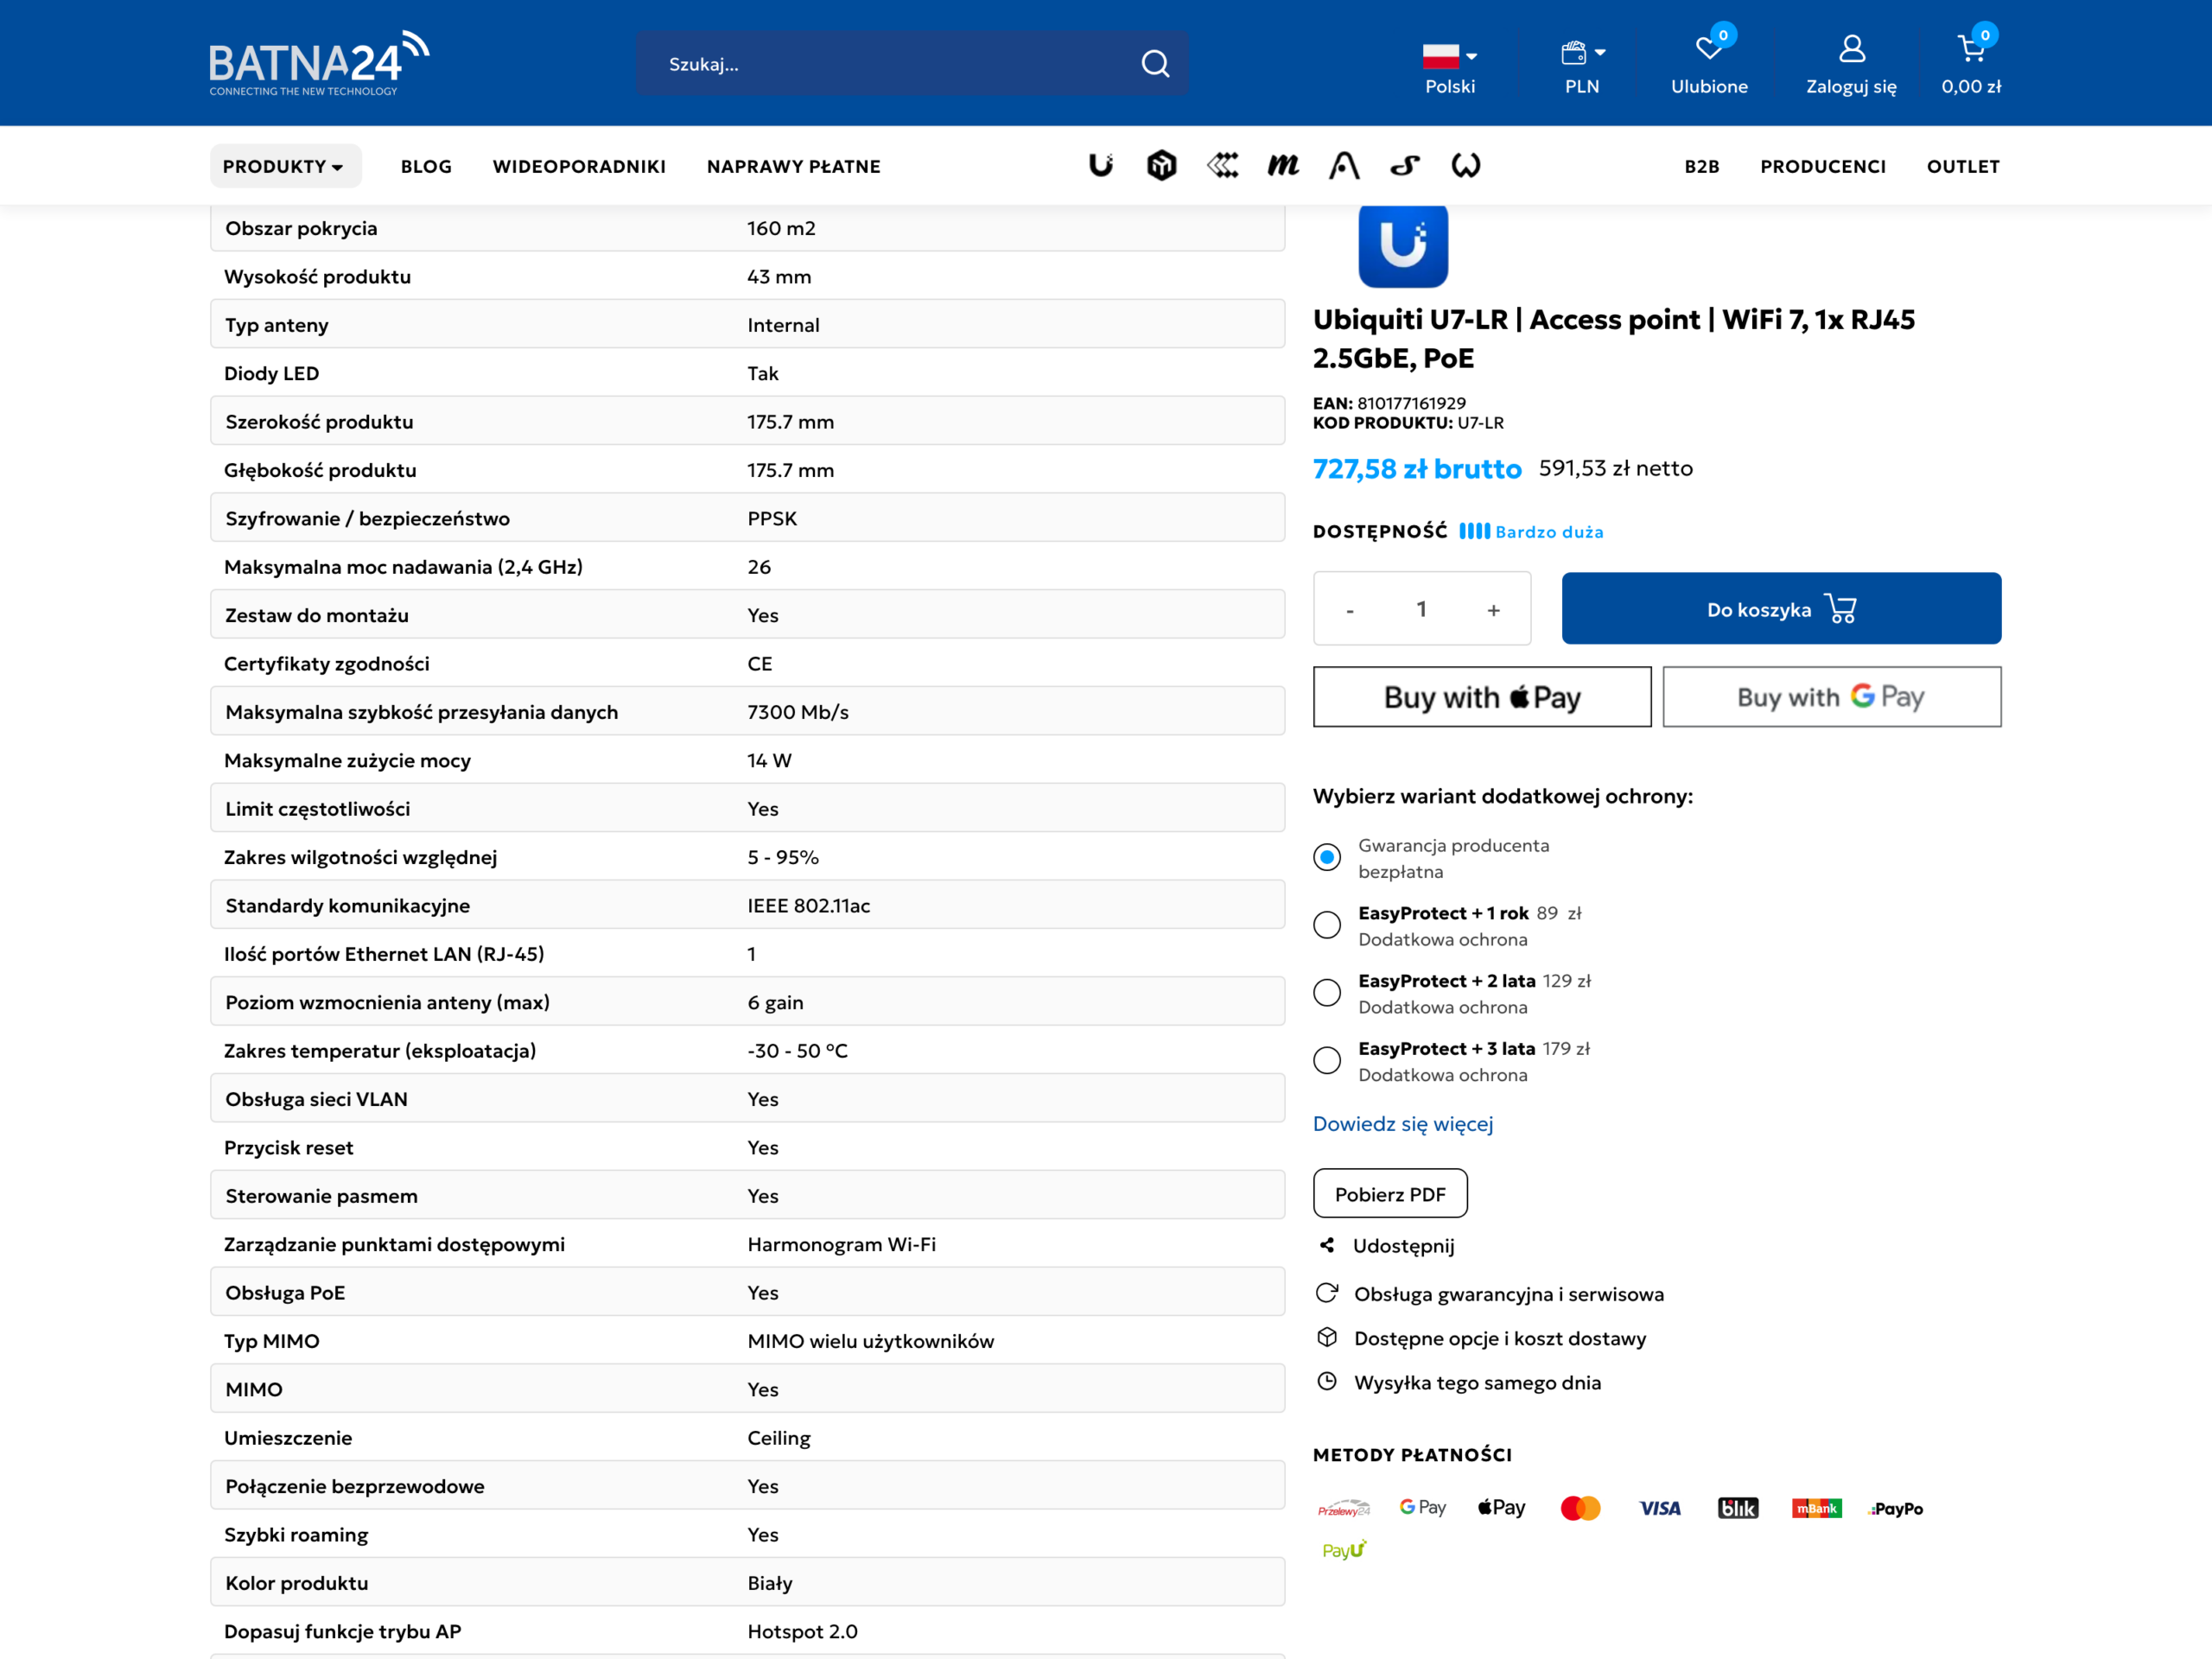The height and width of the screenshot is (1659, 2212).
Task: Decrease quantity with minus button
Action: click(1350, 609)
